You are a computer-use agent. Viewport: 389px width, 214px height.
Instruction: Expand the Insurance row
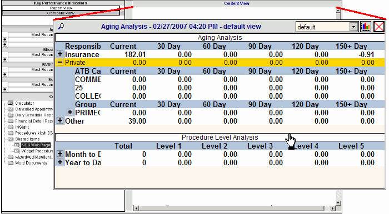tap(60, 54)
